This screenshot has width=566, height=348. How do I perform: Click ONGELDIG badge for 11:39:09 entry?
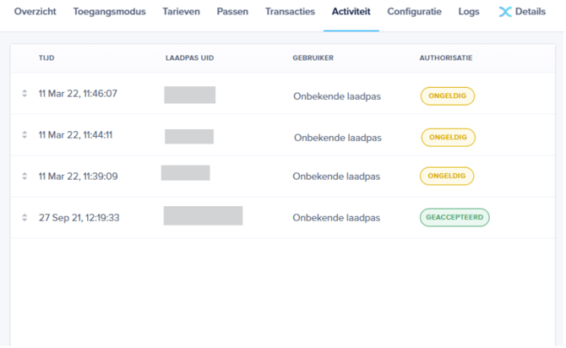click(x=447, y=176)
